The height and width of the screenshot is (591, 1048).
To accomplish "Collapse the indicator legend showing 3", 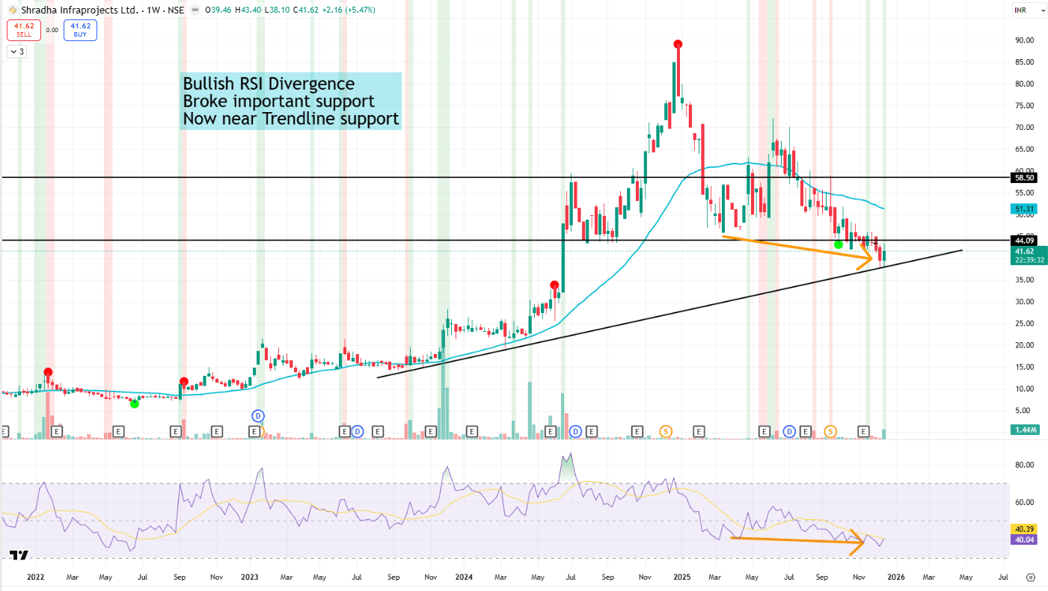I will coord(16,52).
